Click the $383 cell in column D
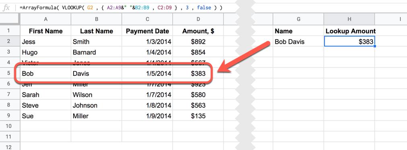The image size is (407, 150). [x=198, y=73]
